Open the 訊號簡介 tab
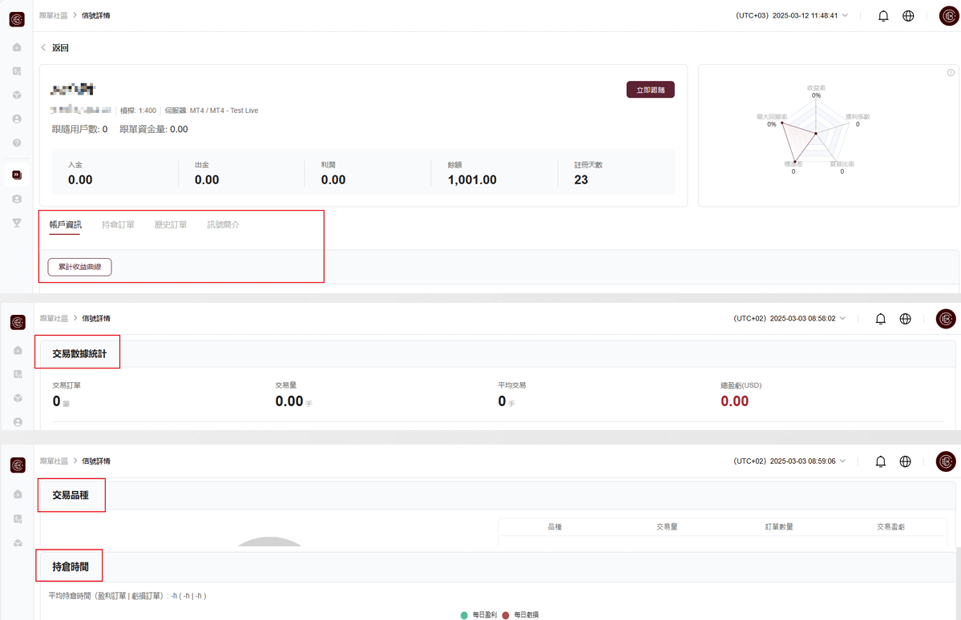The height and width of the screenshot is (620, 961). pos(223,225)
